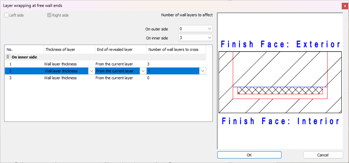Screen dimensions: 349x163
Task: Close the Layer wrapping dialog
Action: click(x=345, y=6)
